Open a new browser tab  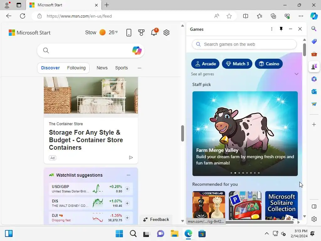click(x=107, y=5)
